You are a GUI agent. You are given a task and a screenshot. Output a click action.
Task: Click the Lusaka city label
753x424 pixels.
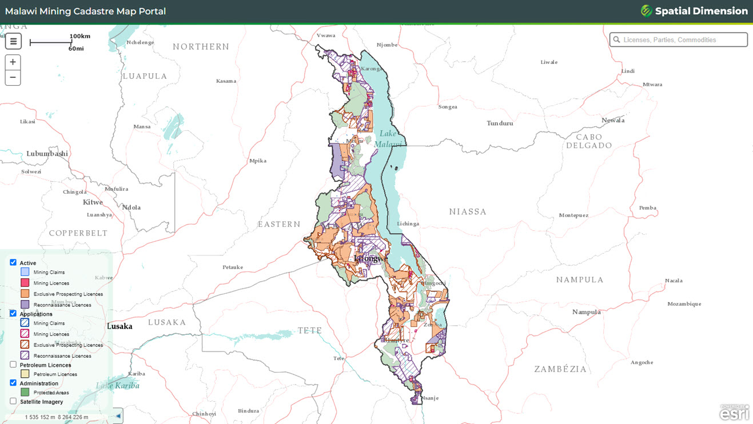coord(119,326)
